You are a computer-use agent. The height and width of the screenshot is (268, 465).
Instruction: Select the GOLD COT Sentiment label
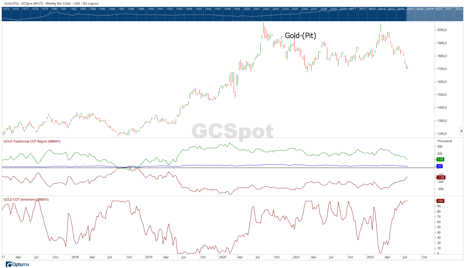[x=26, y=199]
